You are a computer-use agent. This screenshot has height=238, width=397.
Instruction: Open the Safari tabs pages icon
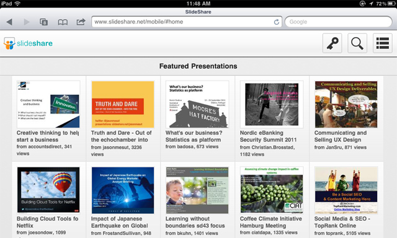click(44, 22)
